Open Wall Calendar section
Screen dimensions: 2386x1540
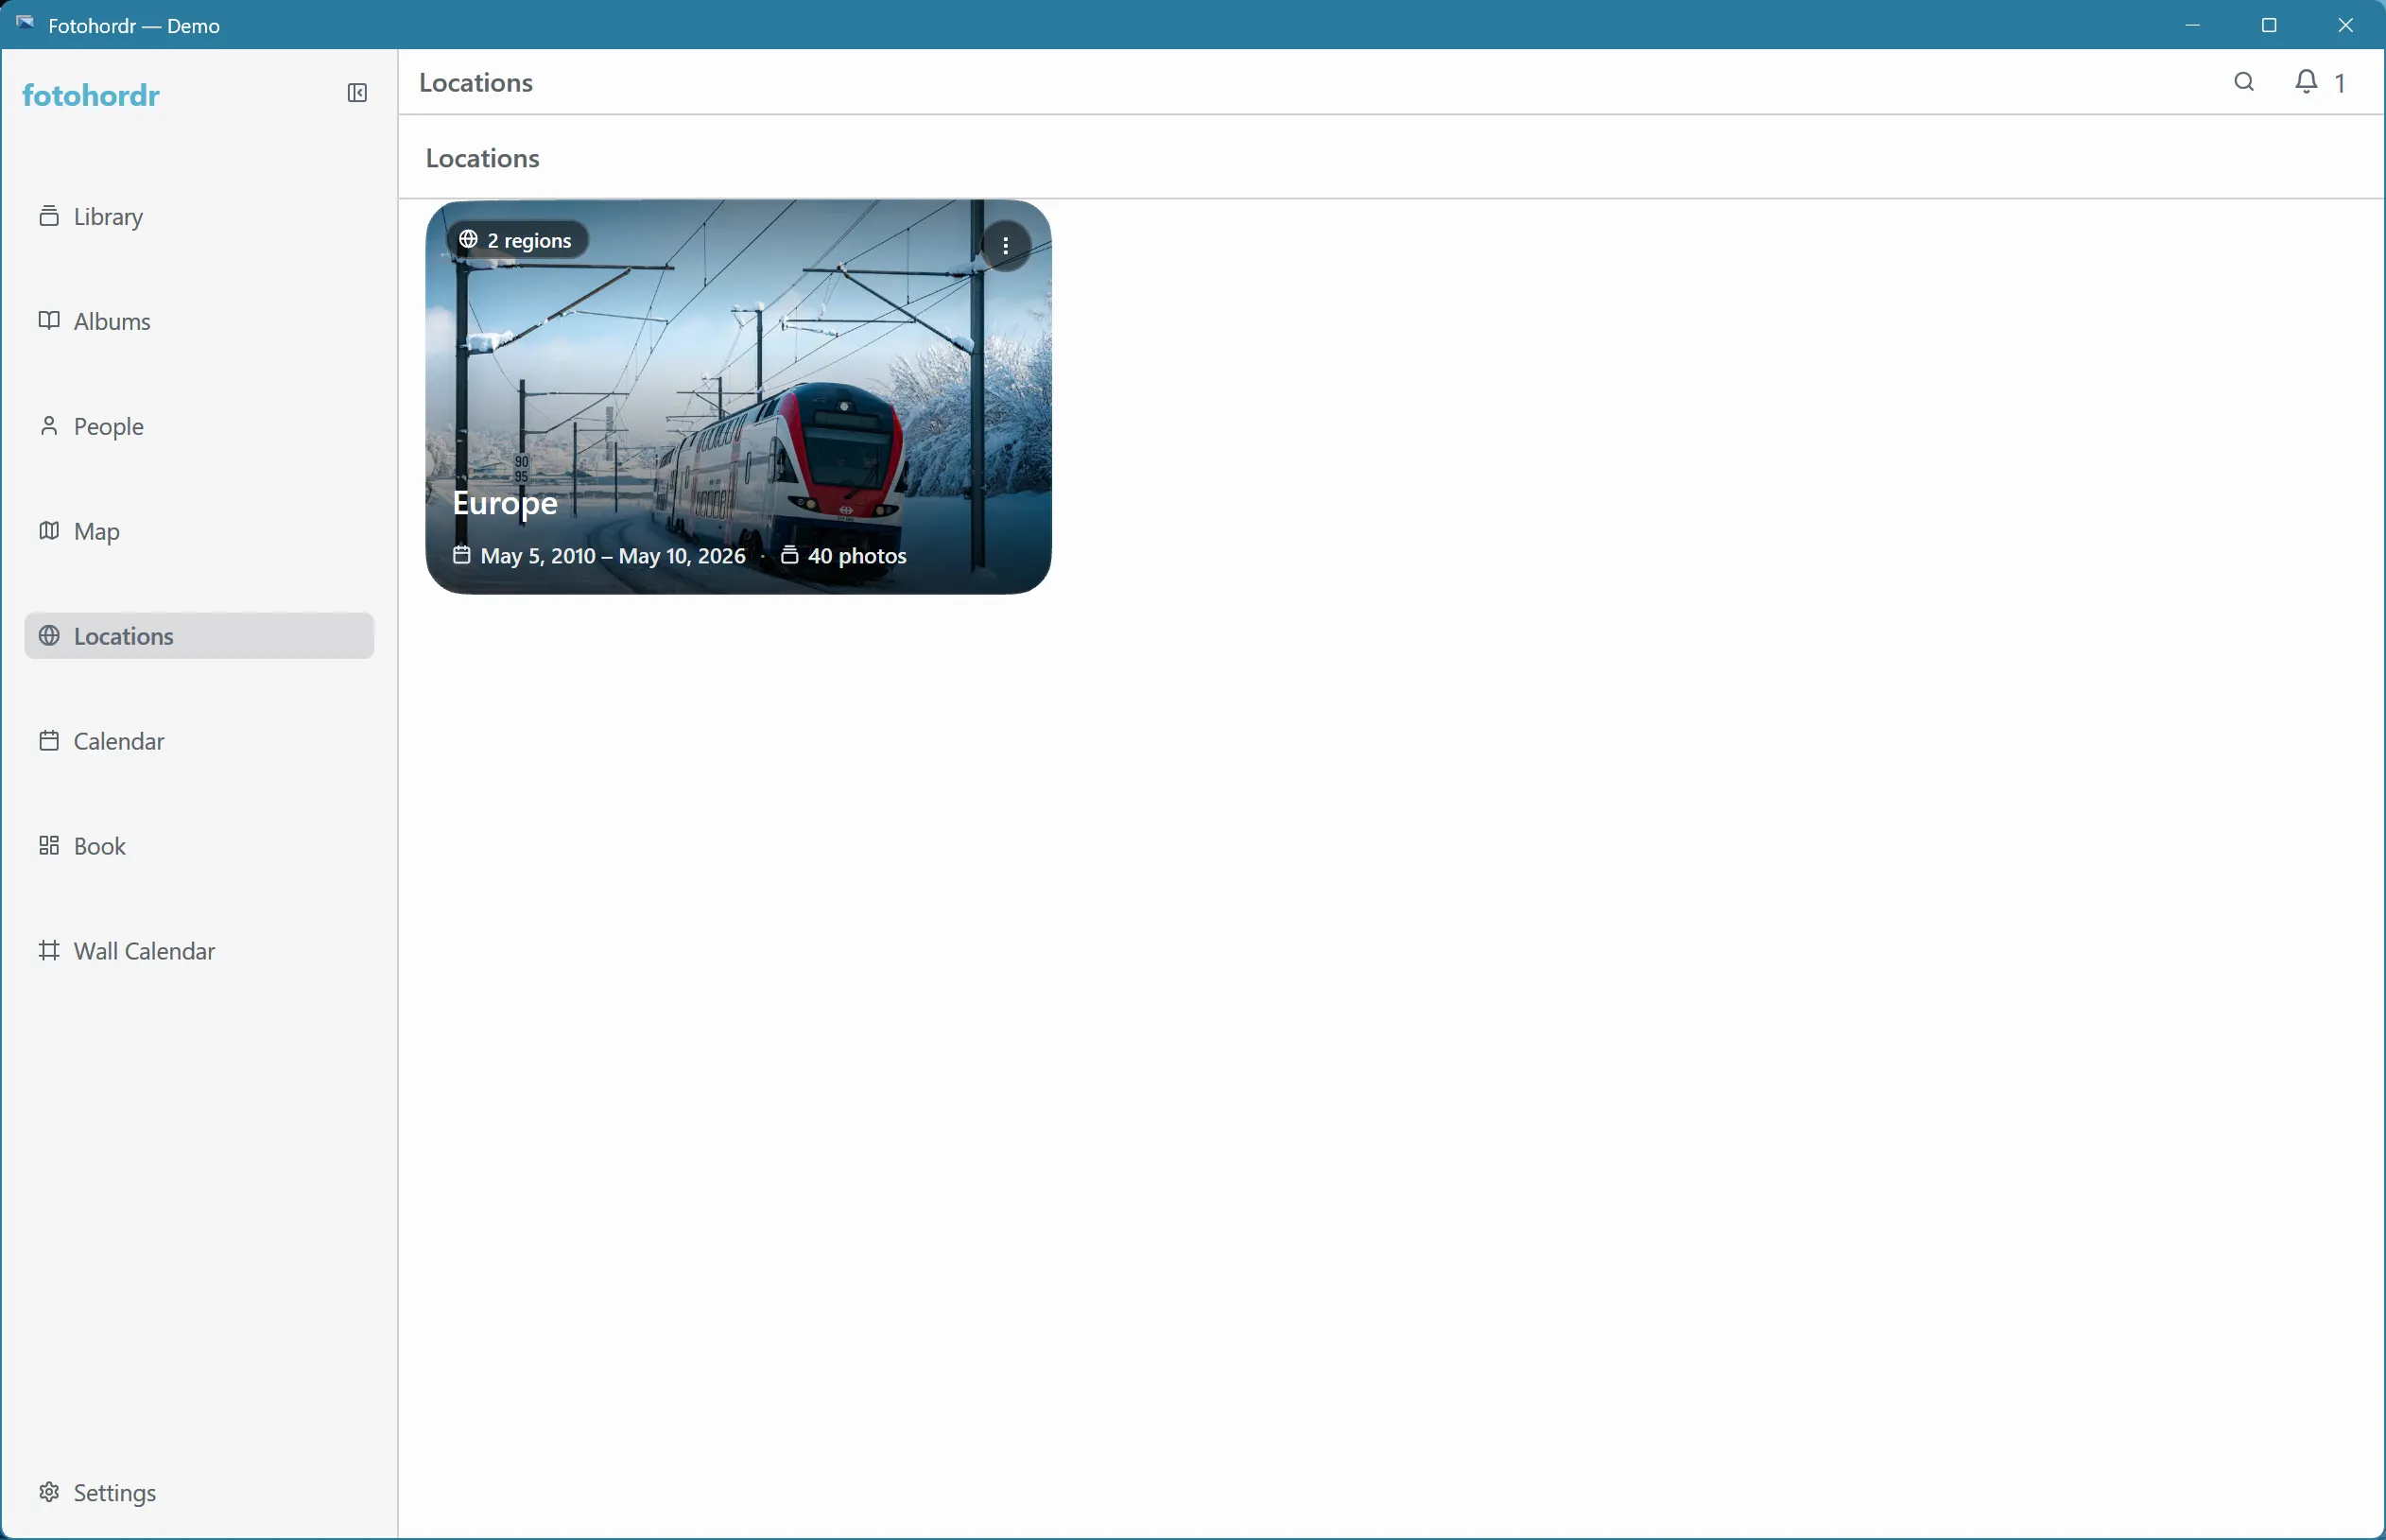(x=199, y=951)
